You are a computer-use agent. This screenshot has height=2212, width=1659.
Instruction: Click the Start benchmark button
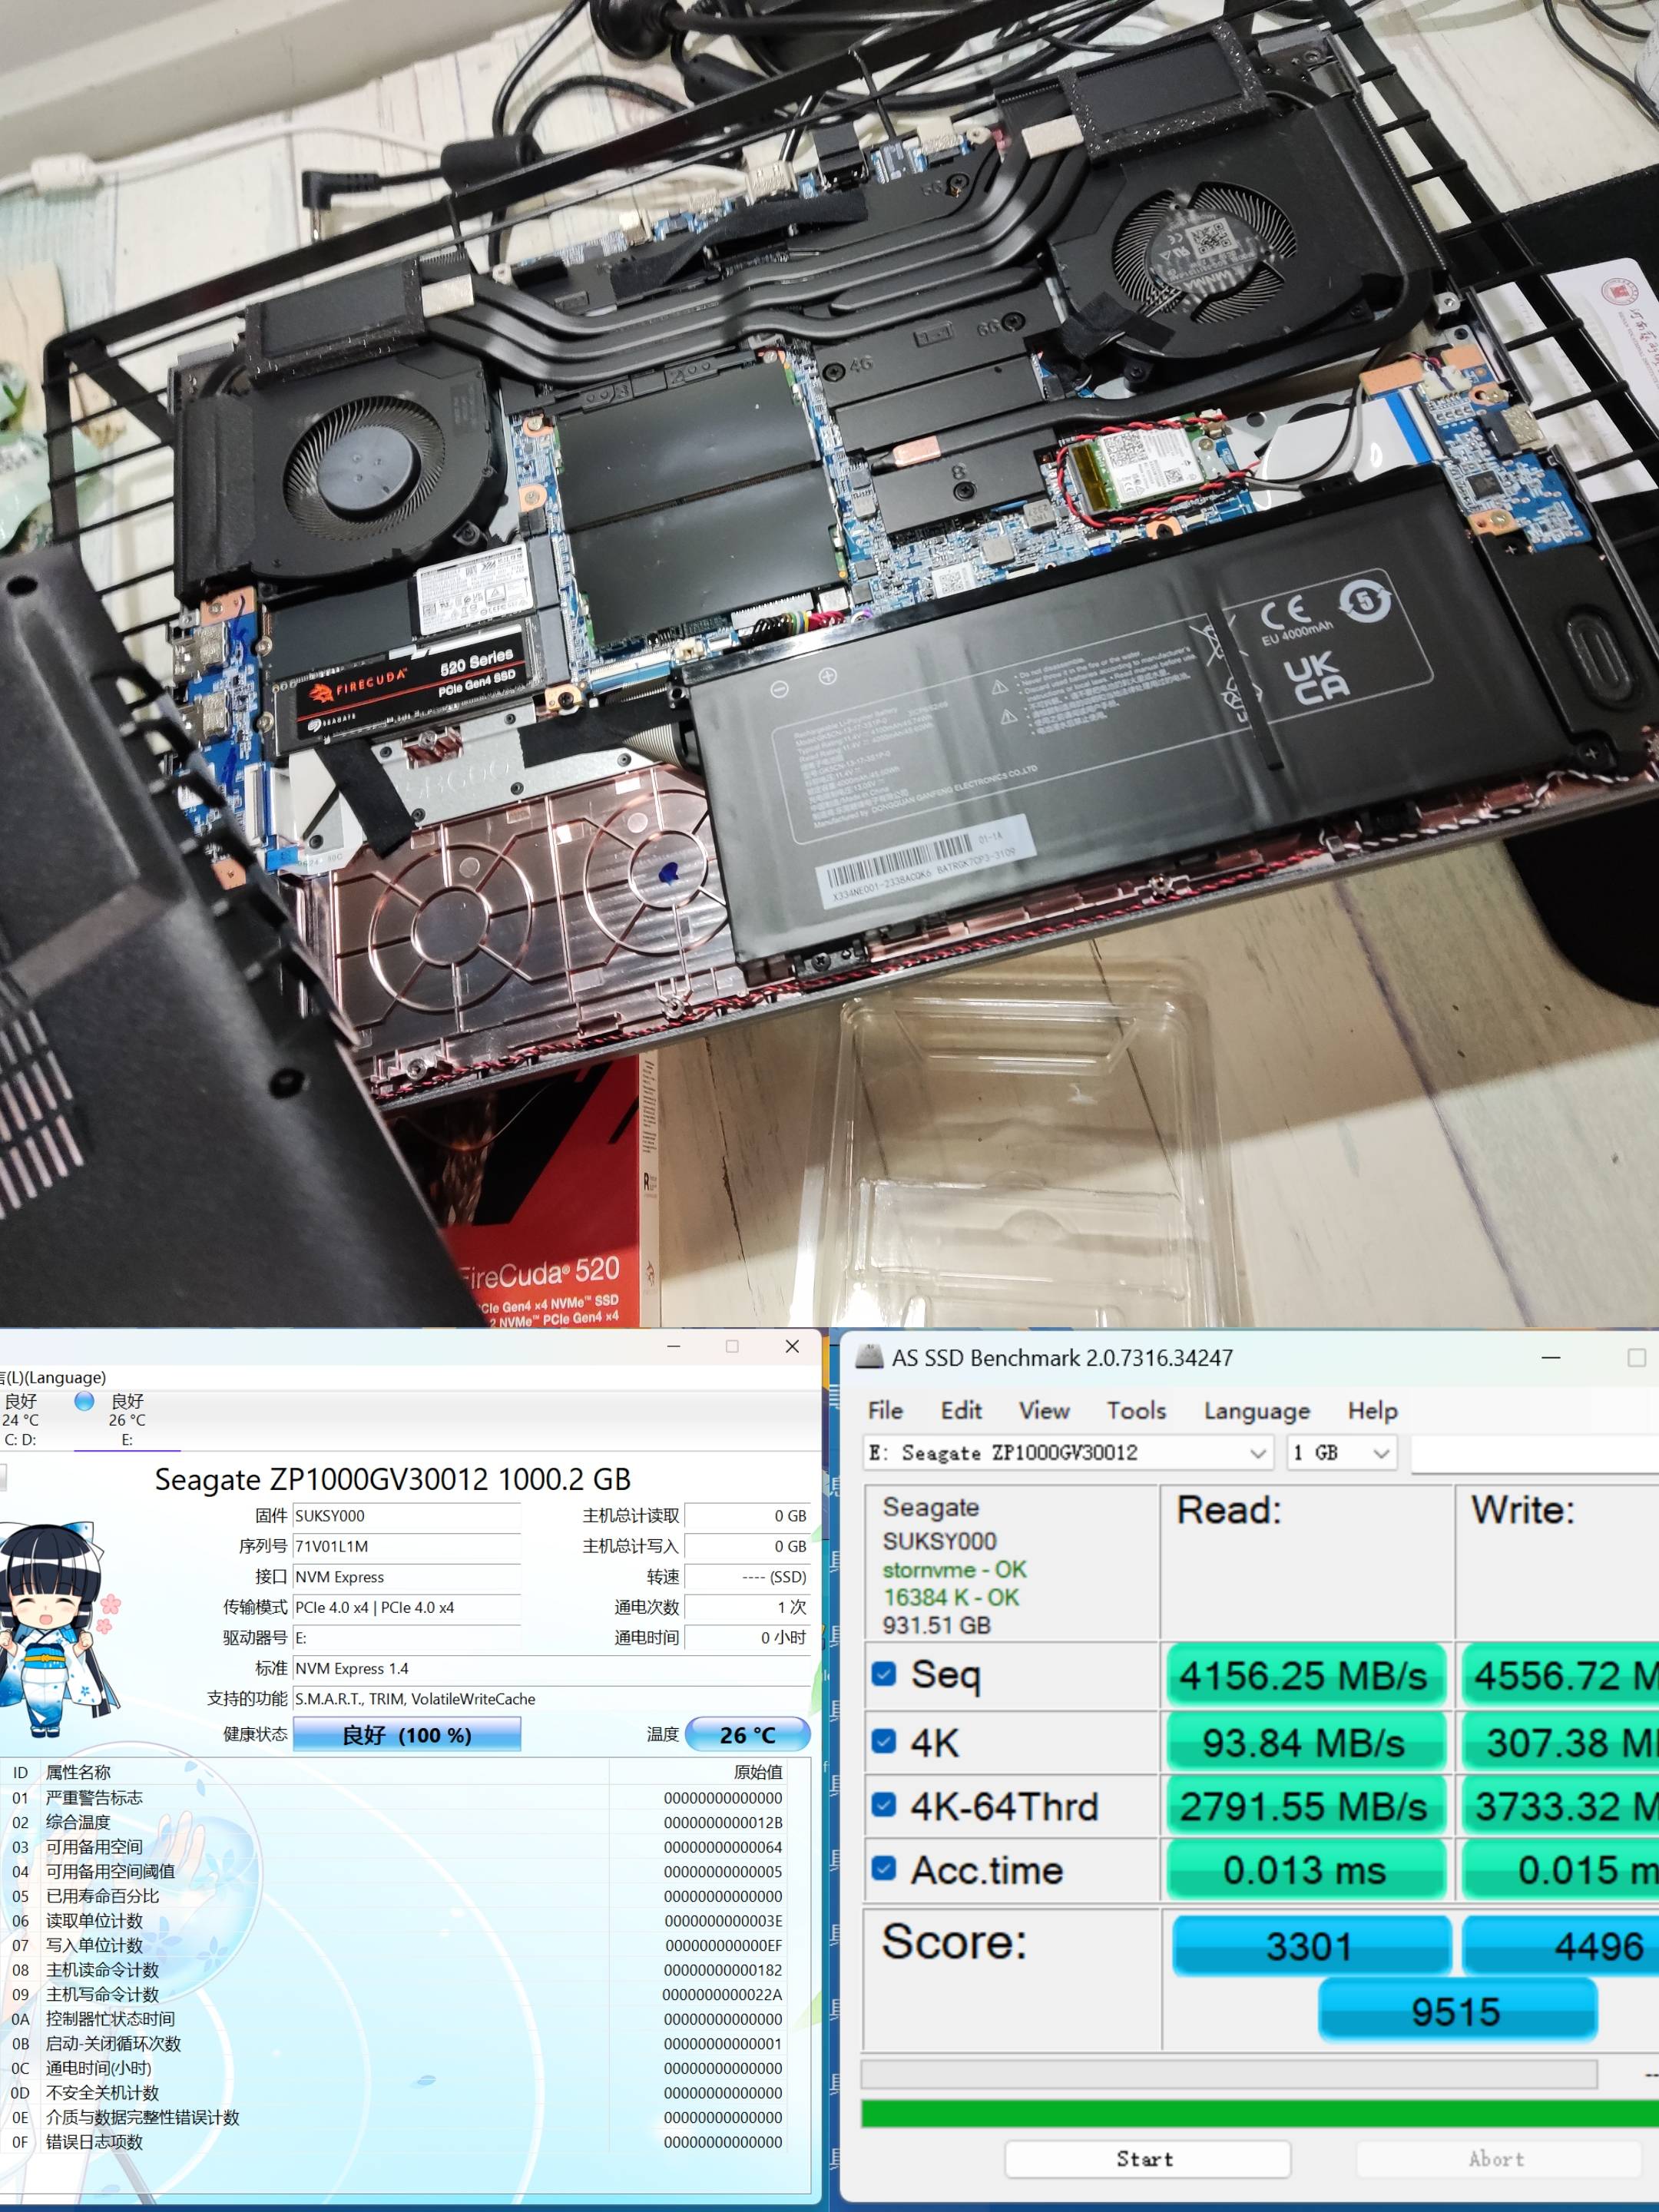[x=1147, y=2159]
